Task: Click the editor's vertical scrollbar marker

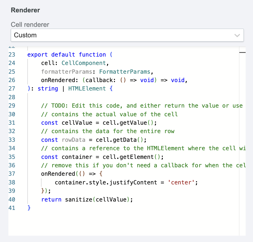Action: tap(242, 53)
